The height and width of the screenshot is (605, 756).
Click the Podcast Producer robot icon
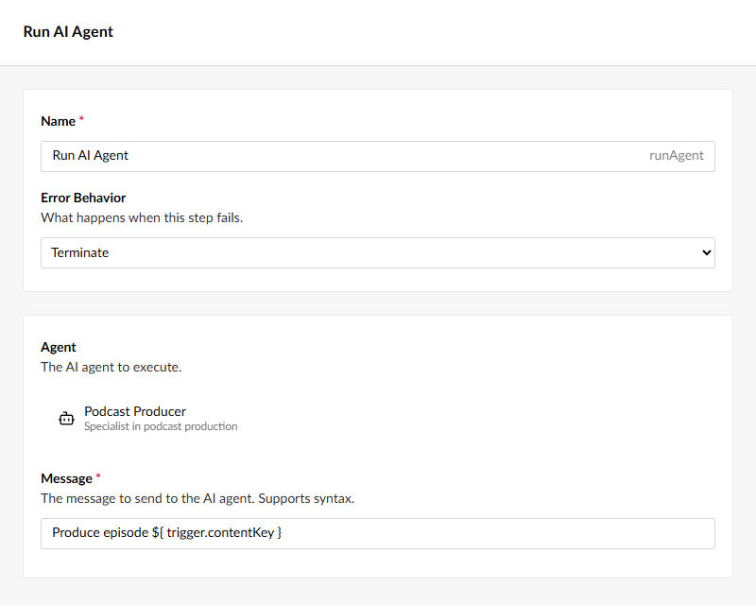pyautogui.click(x=66, y=418)
